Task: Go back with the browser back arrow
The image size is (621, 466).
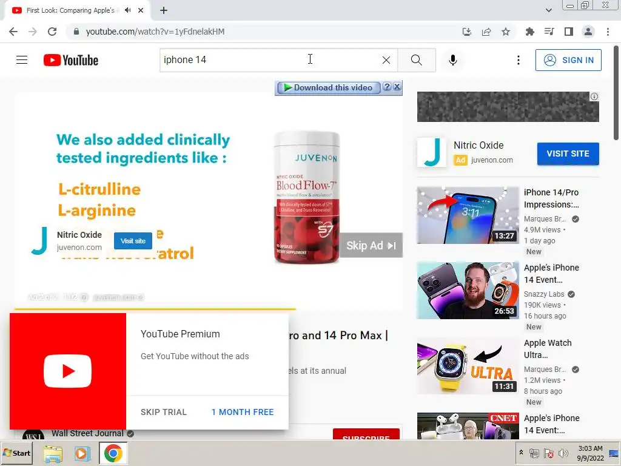Action: pos(13,32)
